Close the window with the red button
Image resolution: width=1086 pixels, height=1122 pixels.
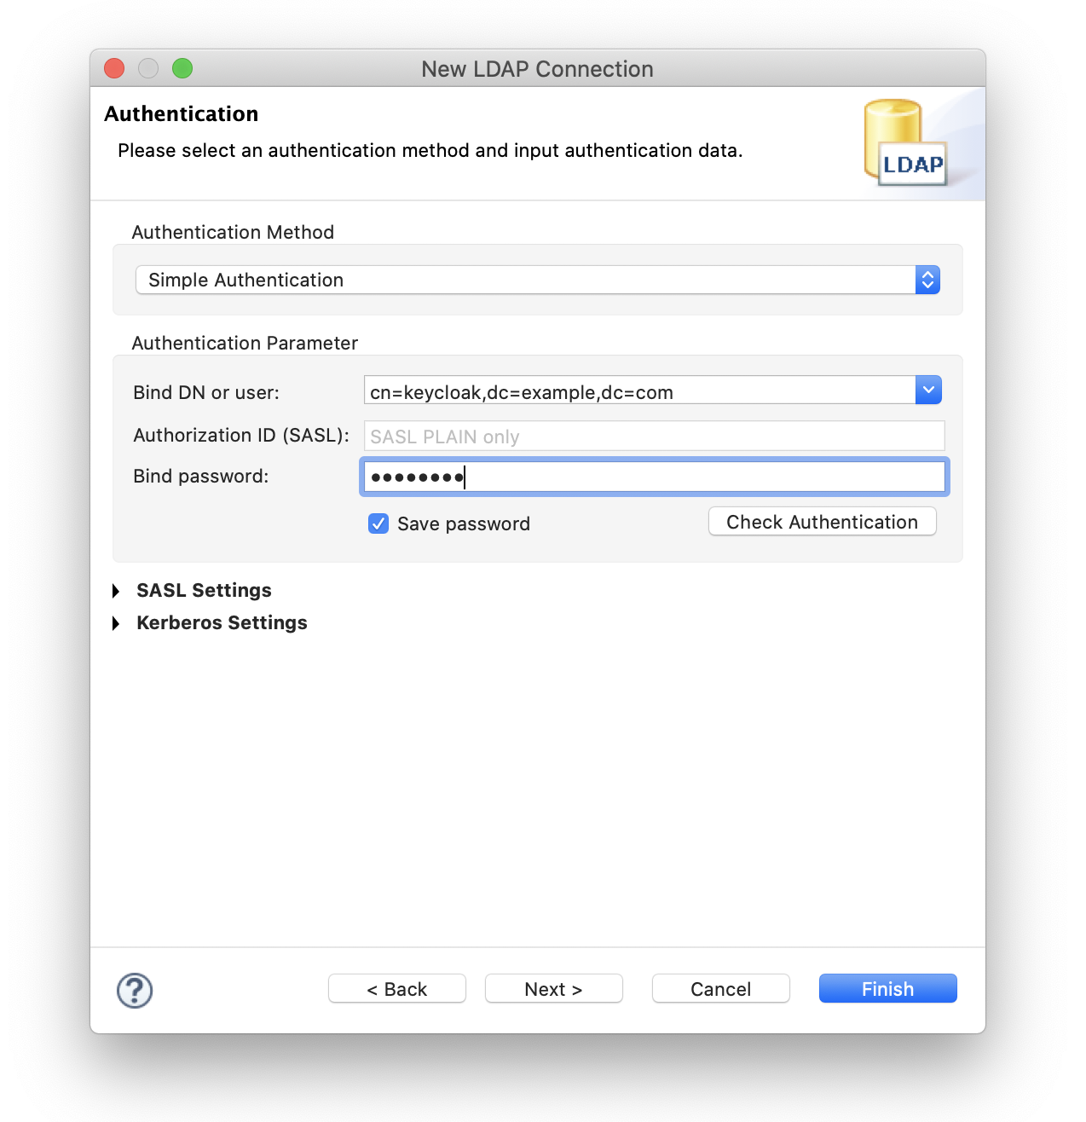(114, 68)
